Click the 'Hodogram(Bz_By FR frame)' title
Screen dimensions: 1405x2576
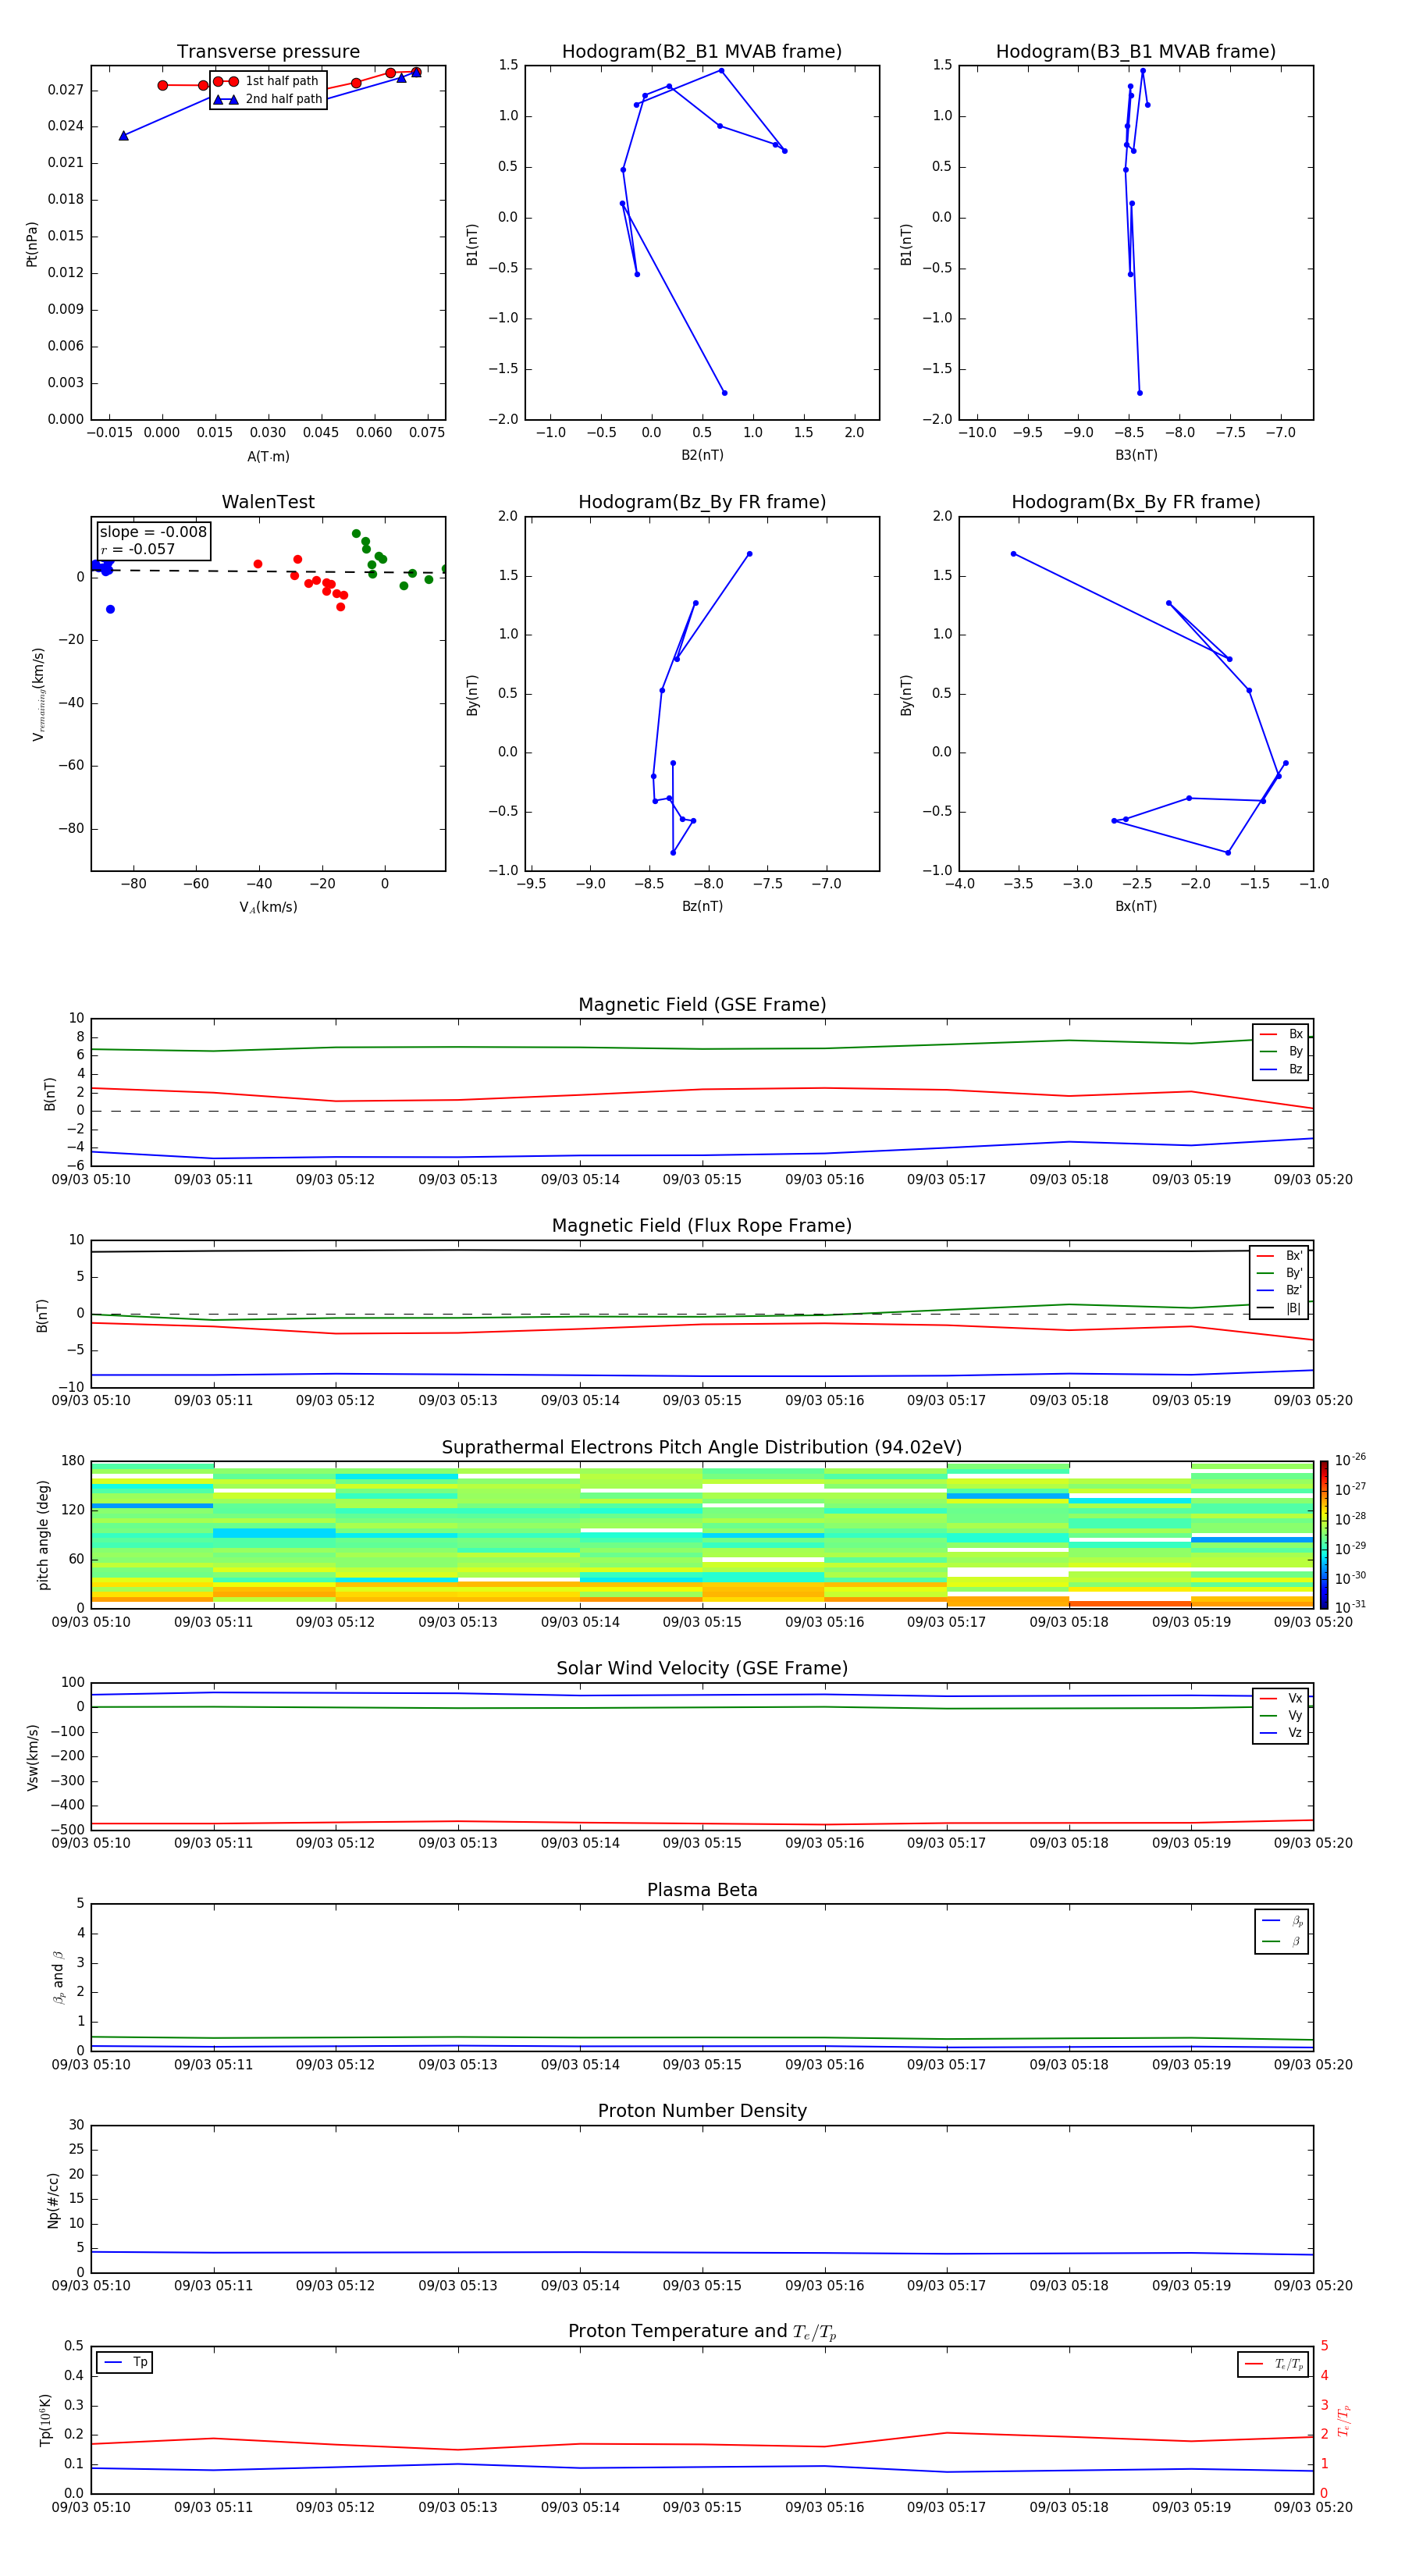tap(702, 502)
